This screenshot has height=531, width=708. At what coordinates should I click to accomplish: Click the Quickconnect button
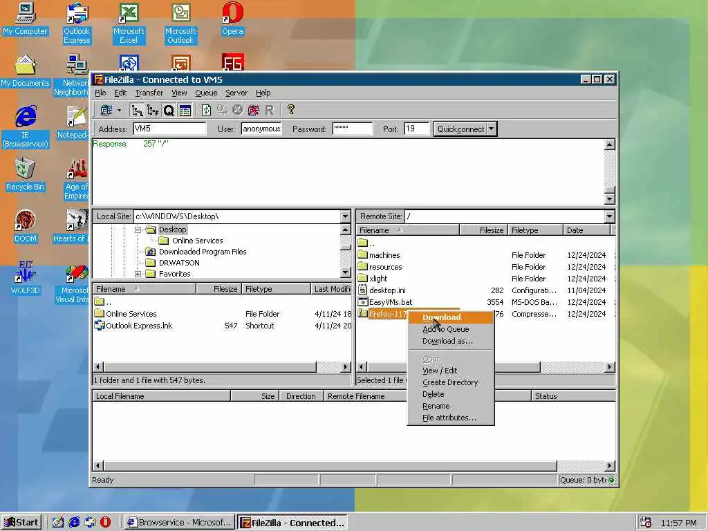pos(460,129)
